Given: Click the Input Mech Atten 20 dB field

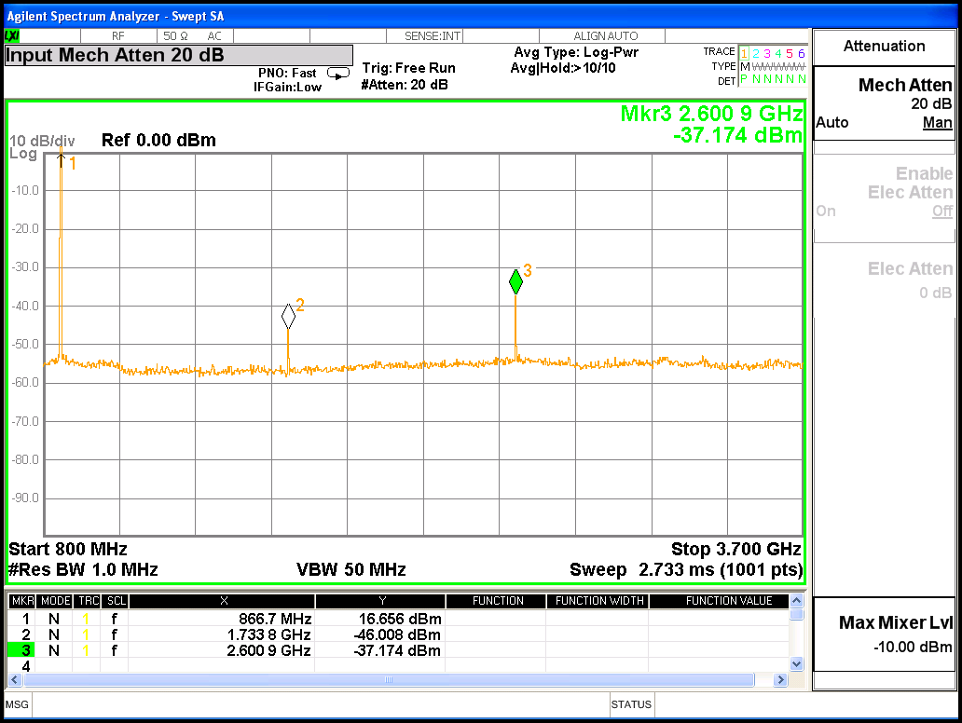Looking at the screenshot, I should 179,55.
